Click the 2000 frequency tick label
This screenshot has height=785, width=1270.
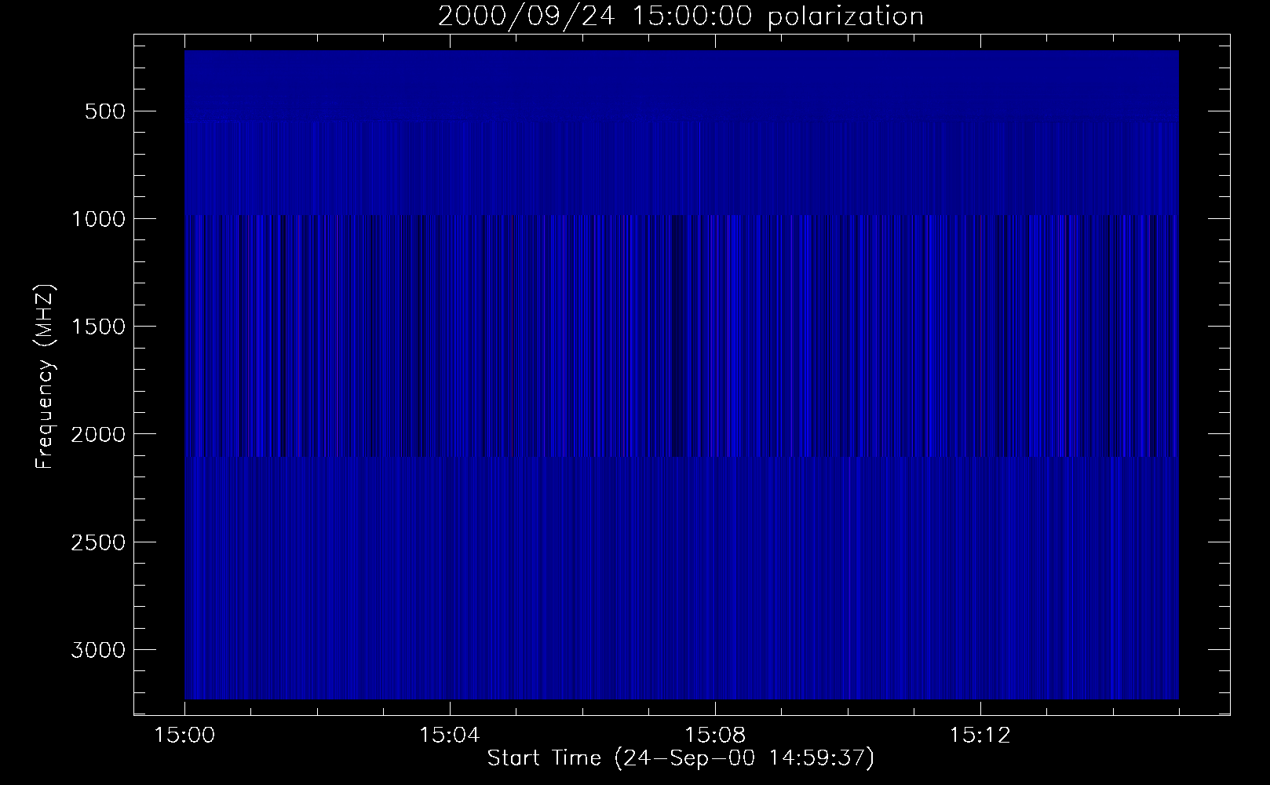coord(97,434)
